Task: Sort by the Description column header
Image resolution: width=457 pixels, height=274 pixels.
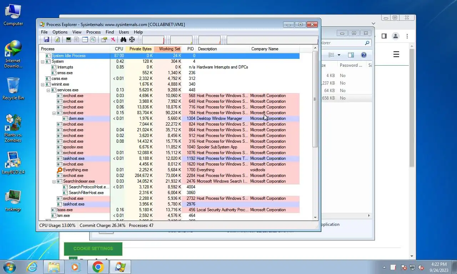Action: pyautogui.click(x=223, y=49)
